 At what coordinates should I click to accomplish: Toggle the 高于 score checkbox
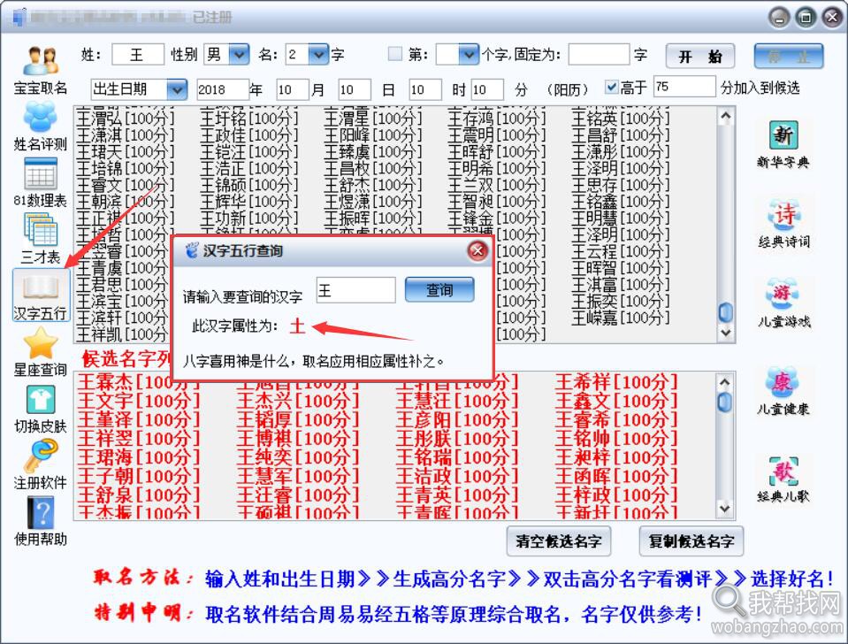[x=611, y=87]
